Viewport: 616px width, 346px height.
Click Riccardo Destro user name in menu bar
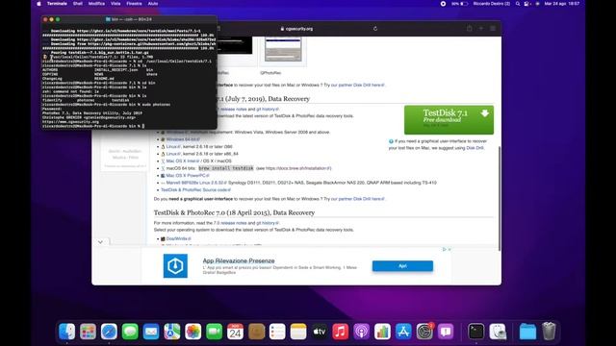[492, 4]
